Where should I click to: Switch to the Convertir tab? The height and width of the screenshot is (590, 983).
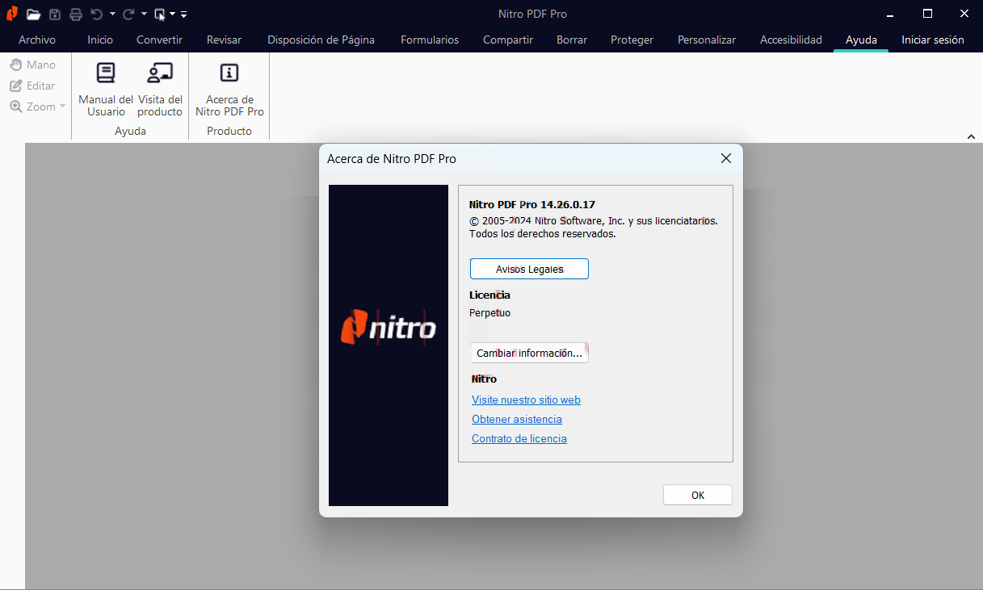[x=159, y=40]
